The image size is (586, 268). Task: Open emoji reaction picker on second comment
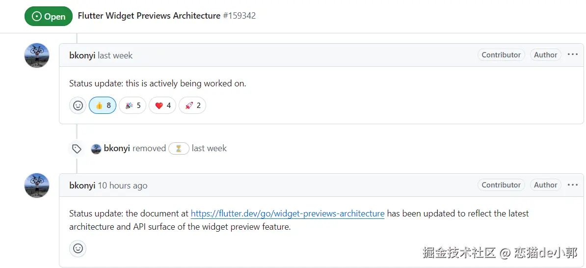pyautogui.click(x=78, y=248)
